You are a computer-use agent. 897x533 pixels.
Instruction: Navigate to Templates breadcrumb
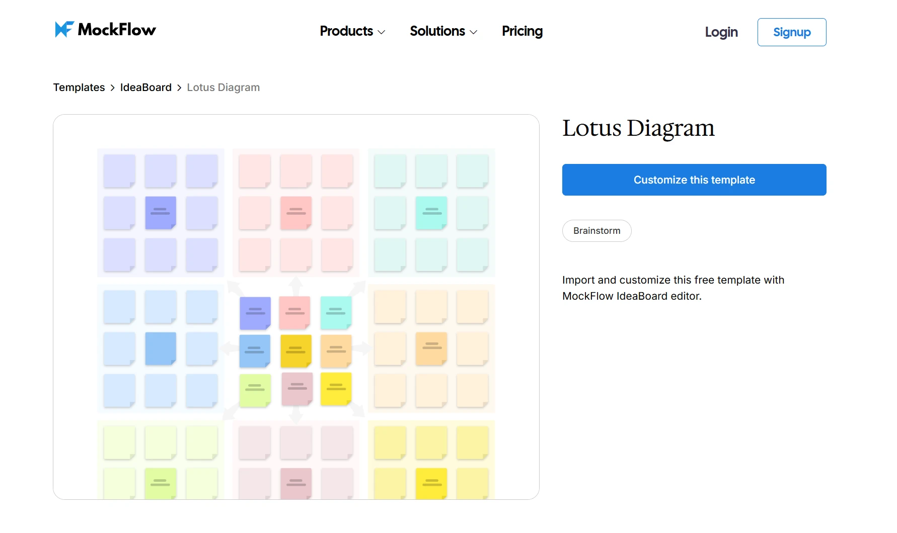pyautogui.click(x=79, y=87)
